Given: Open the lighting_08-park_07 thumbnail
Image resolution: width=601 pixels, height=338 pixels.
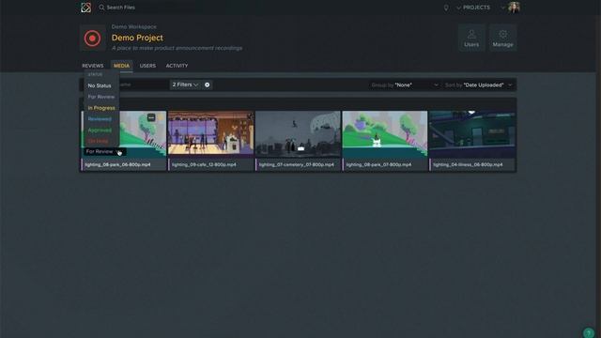Looking at the screenshot, I should [385, 134].
